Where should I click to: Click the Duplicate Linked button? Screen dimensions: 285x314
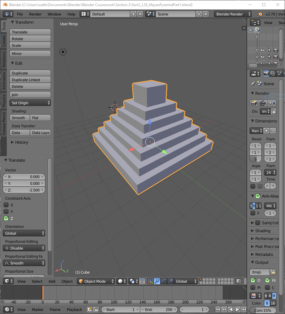30,80
